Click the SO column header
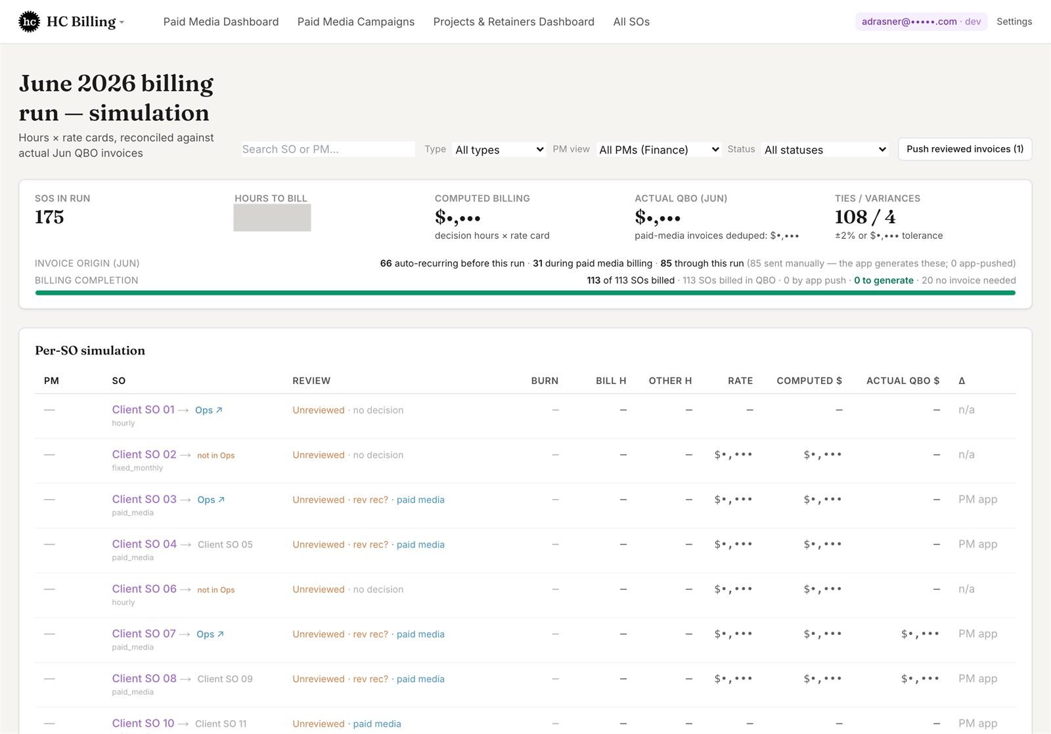Screen dimensions: 1051x734 click(119, 381)
